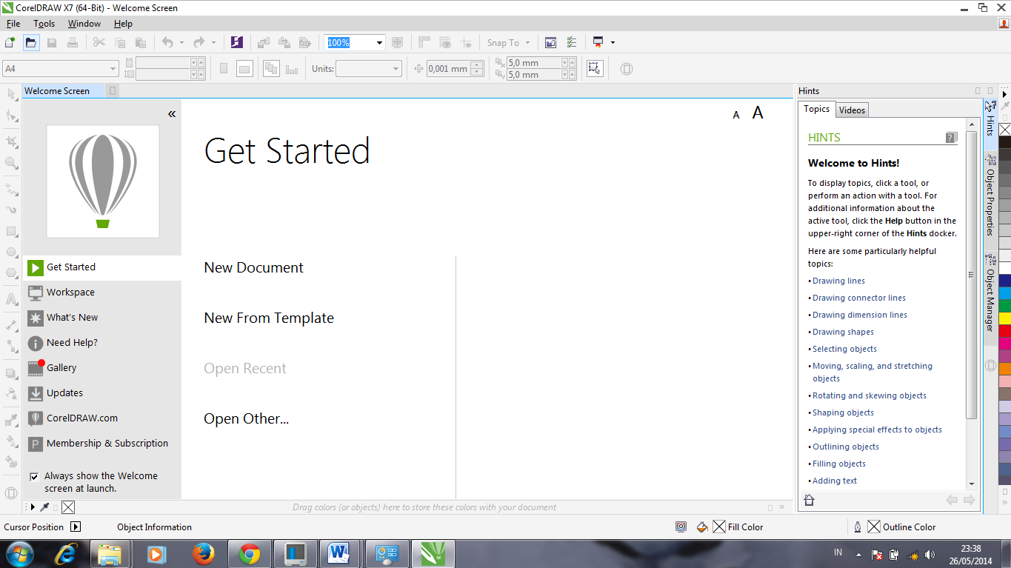1011x568 pixels.
Task: Click the user sign-in icon at top right
Action: (1004, 24)
